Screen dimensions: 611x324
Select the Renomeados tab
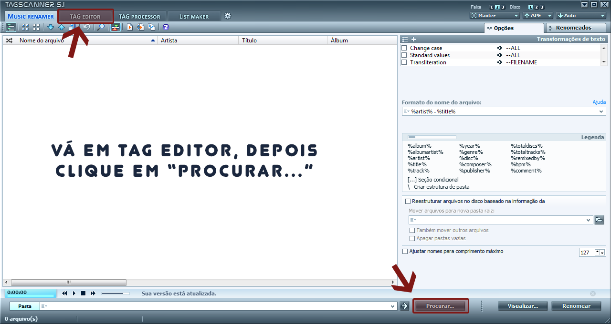[x=576, y=28]
